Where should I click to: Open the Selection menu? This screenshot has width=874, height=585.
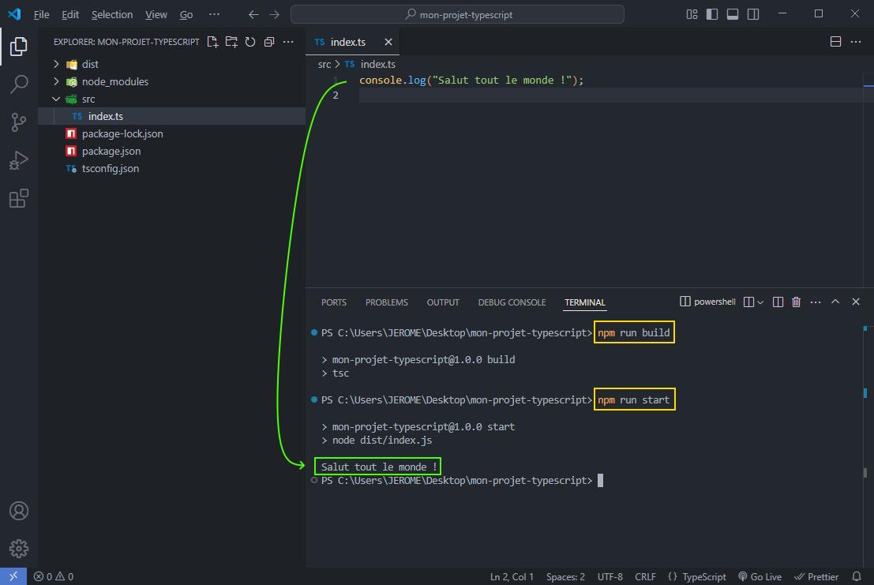[x=112, y=14]
